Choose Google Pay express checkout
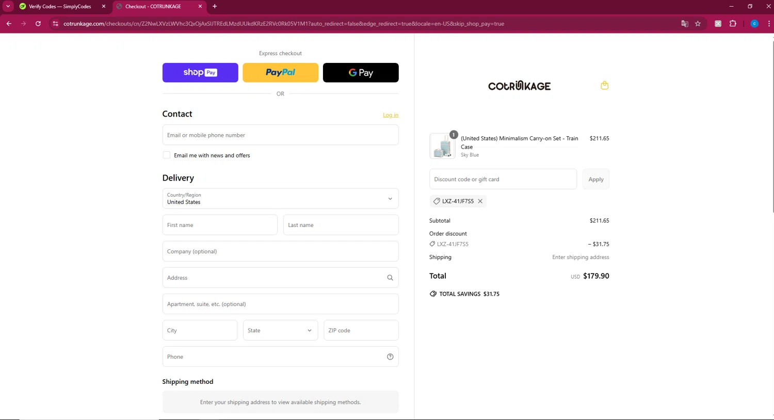The image size is (774, 420). tap(361, 73)
